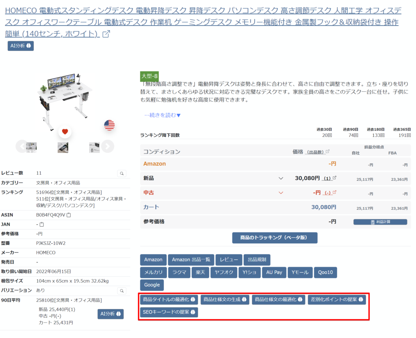Screen dimensions: 416x338
Task: Click the メルカリ search button
Action: [x=153, y=273]
